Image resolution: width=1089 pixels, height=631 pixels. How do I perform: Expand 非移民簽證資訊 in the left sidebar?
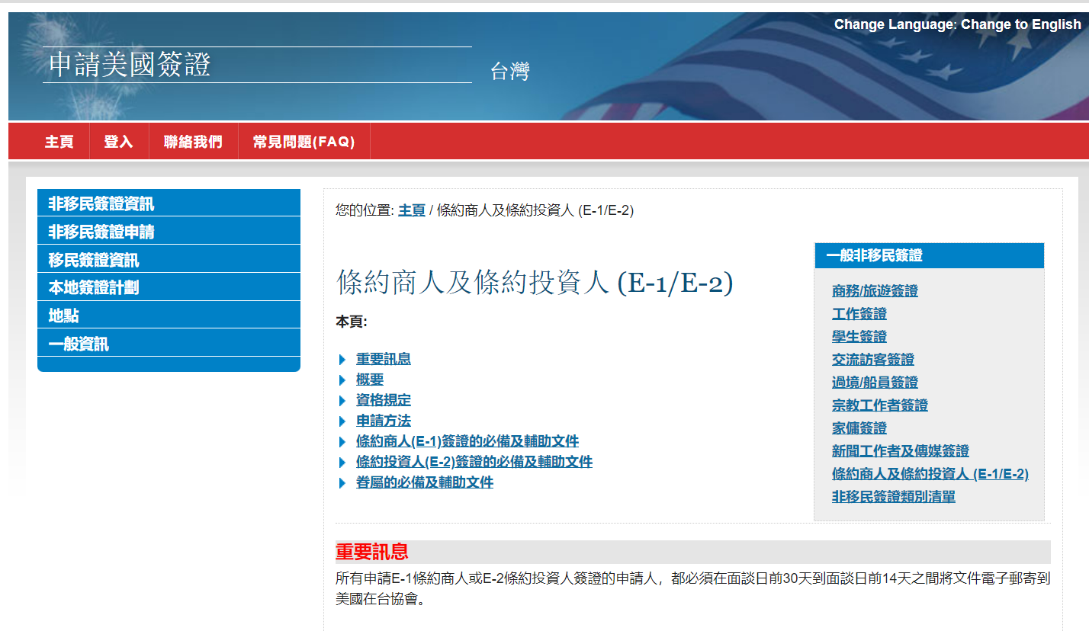(x=101, y=203)
